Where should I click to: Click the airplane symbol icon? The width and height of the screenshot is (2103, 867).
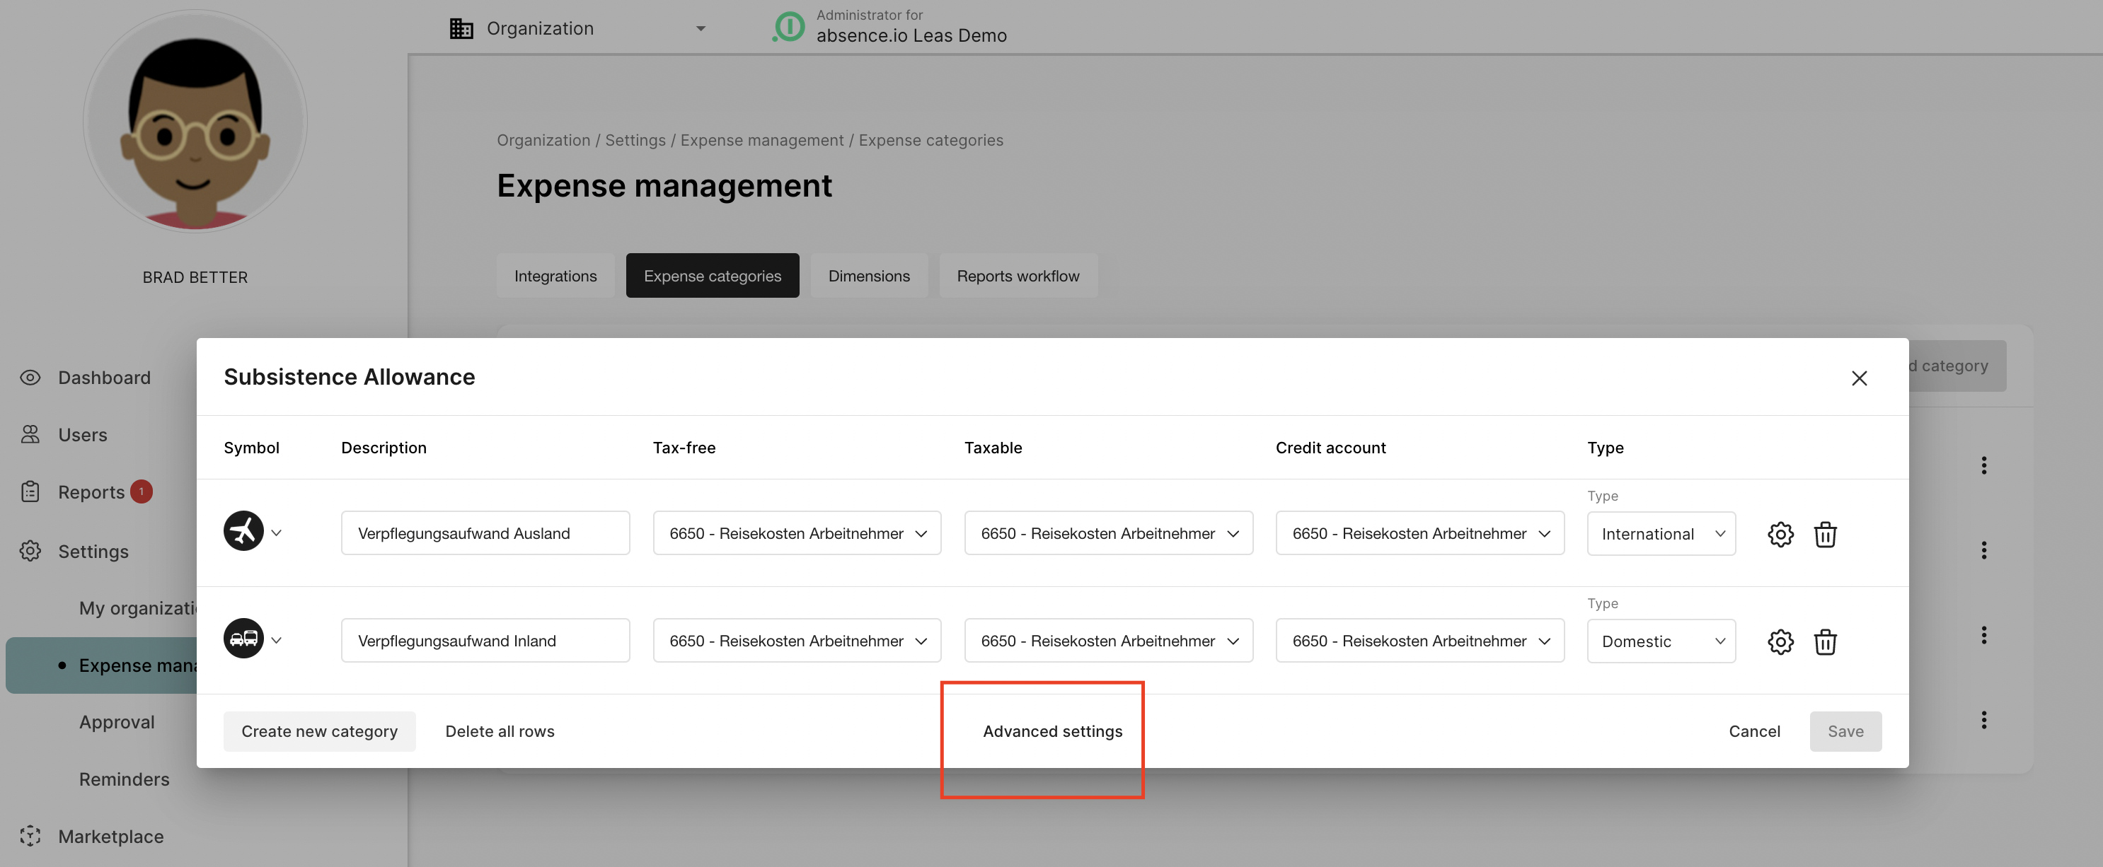[243, 532]
